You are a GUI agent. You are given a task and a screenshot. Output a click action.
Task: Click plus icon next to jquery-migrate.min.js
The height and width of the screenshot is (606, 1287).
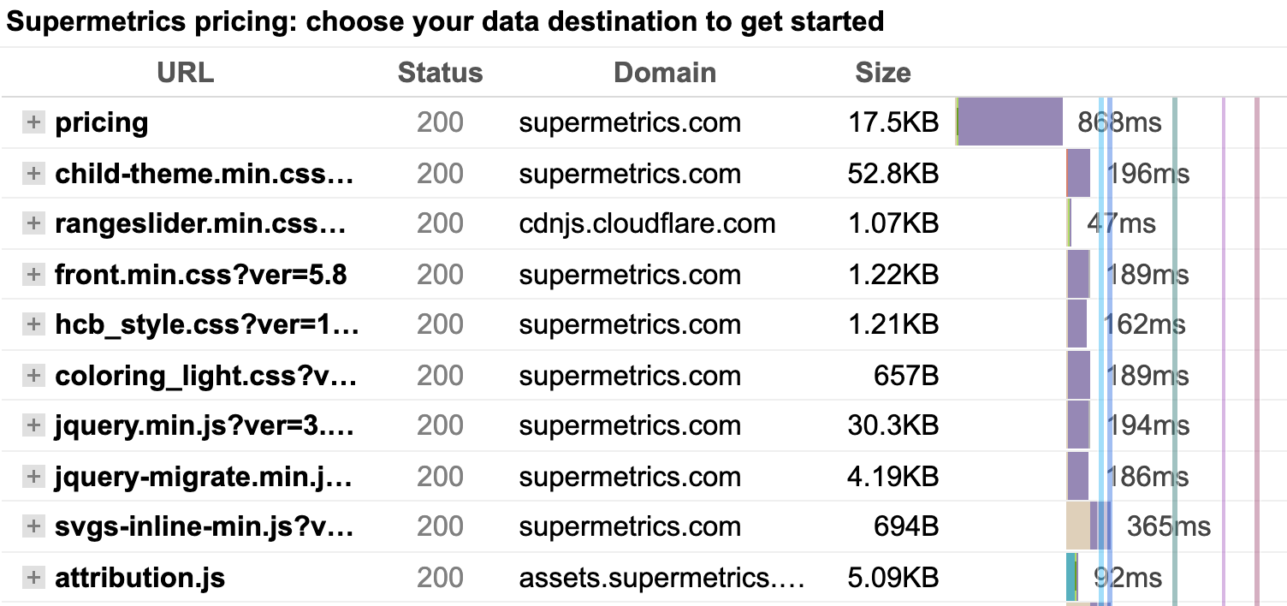[33, 476]
